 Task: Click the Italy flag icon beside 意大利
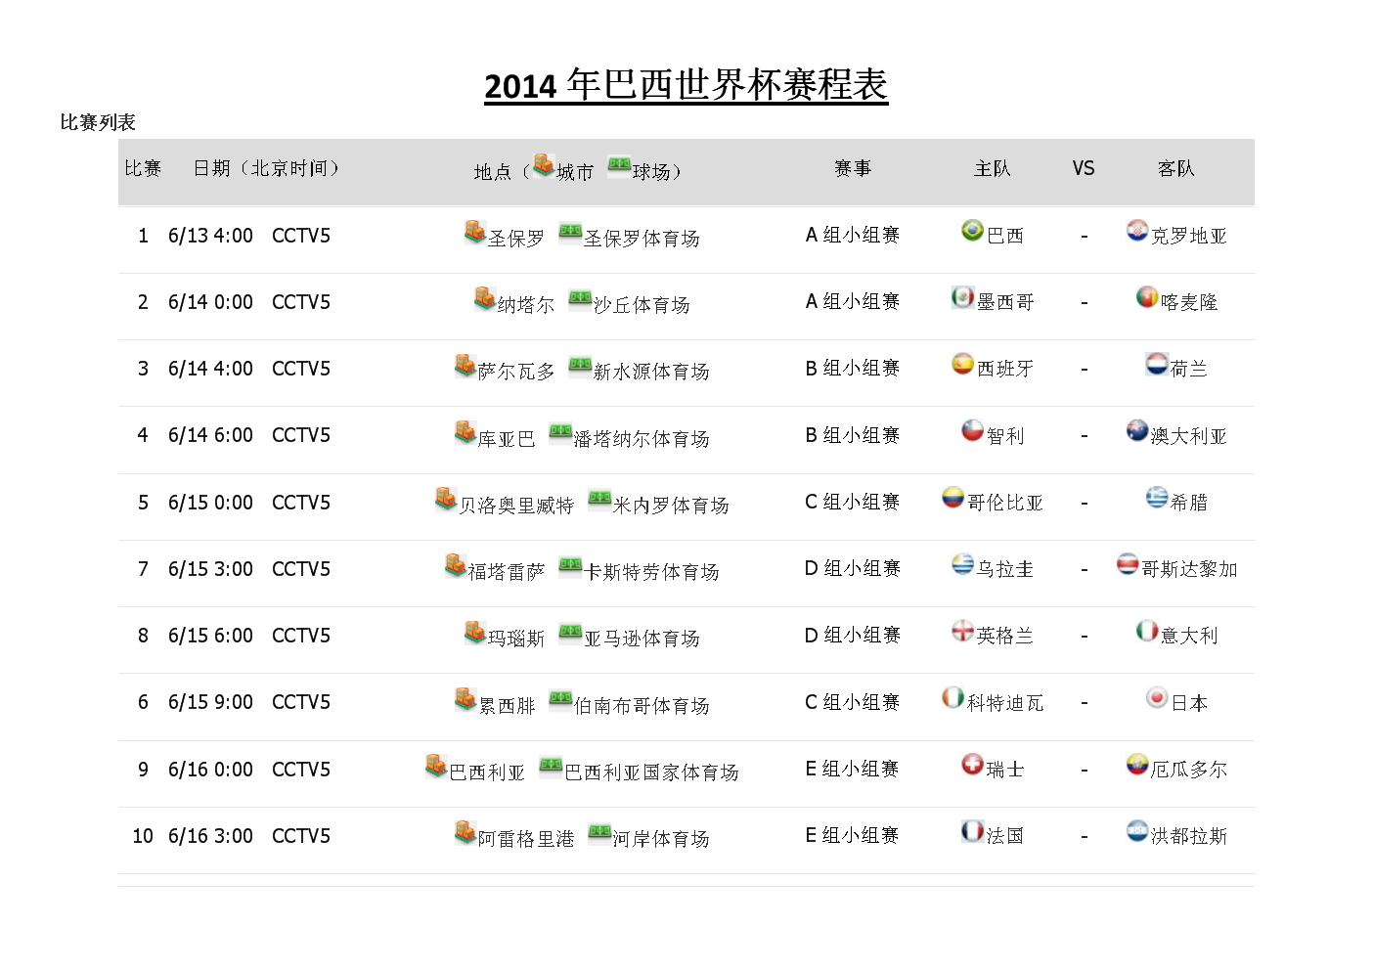pos(1146,631)
